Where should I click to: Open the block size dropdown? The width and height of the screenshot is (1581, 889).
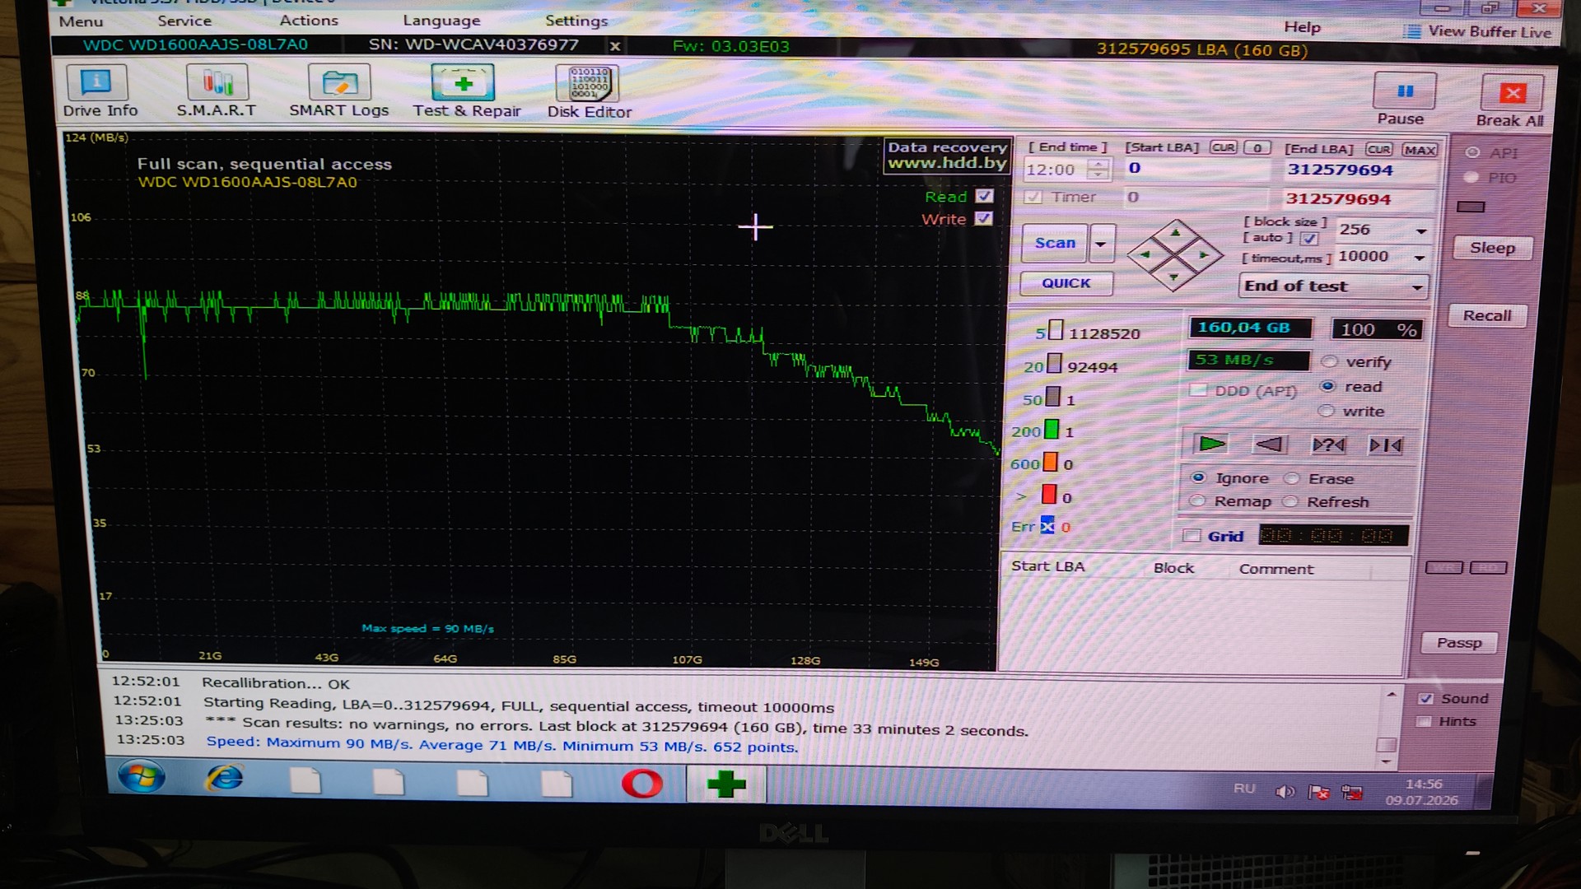click(1421, 231)
